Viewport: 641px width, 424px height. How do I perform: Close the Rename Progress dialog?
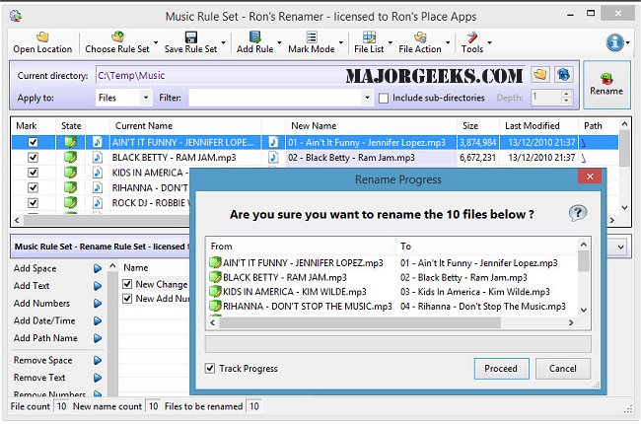pos(590,177)
